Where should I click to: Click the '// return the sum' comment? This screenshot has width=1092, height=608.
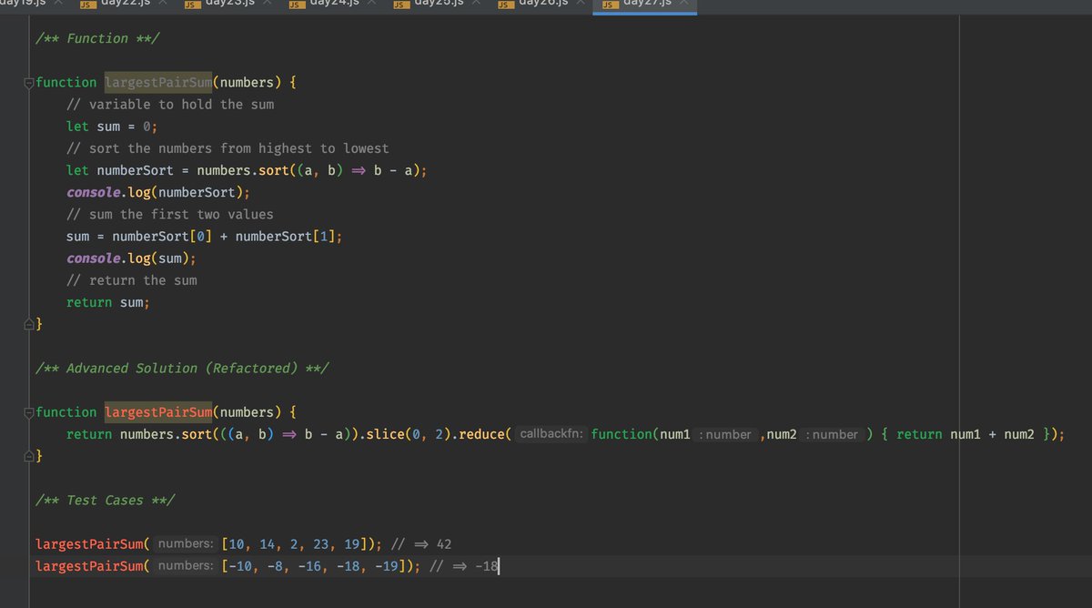coord(132,280)
